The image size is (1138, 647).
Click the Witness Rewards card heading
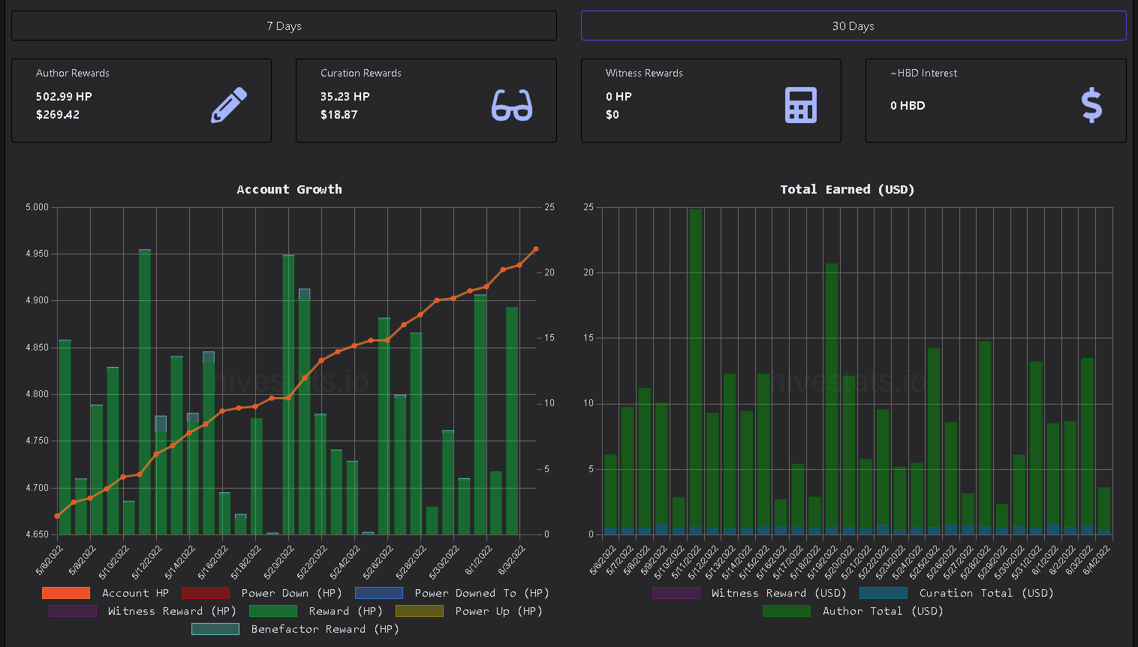(x=644, y=73)
